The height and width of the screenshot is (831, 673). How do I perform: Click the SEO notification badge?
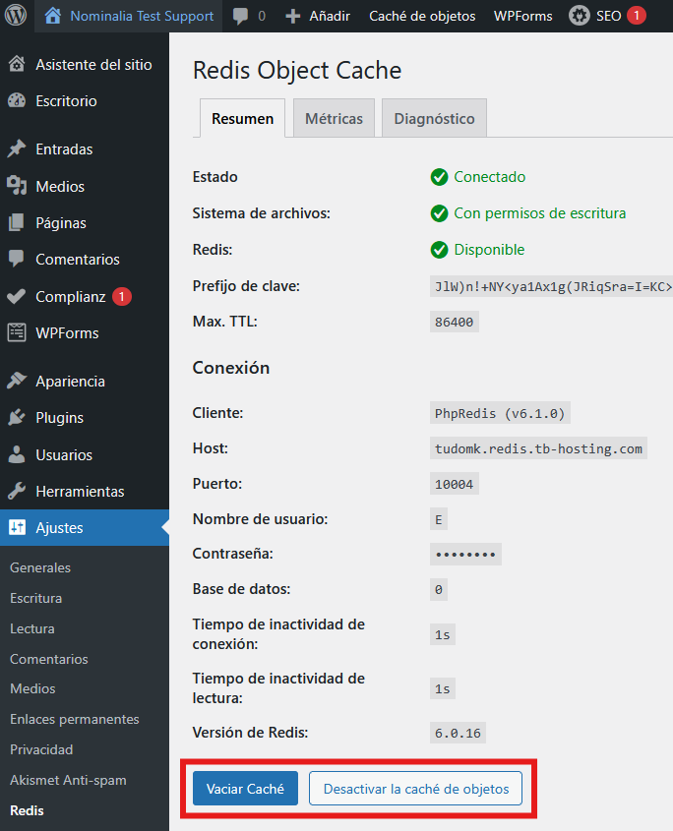coord(637,16)
